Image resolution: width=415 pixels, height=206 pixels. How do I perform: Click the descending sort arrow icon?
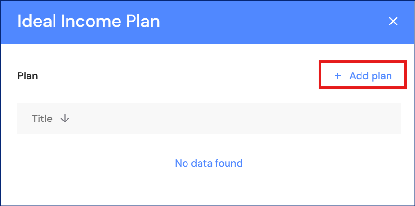[x=65, y=119]
